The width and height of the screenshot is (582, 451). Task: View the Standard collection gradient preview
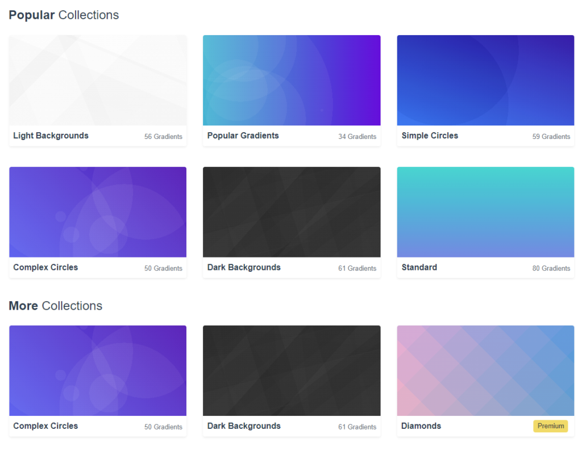[485, 211]
